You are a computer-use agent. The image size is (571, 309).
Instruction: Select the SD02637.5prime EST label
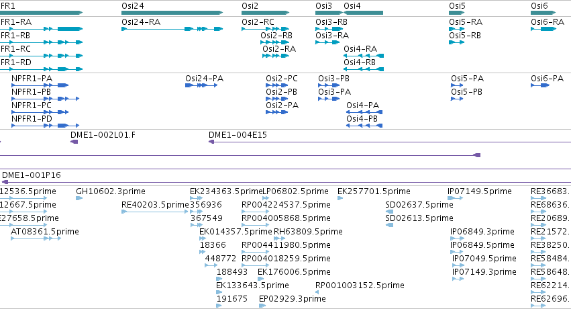click(x=419, y=205)
